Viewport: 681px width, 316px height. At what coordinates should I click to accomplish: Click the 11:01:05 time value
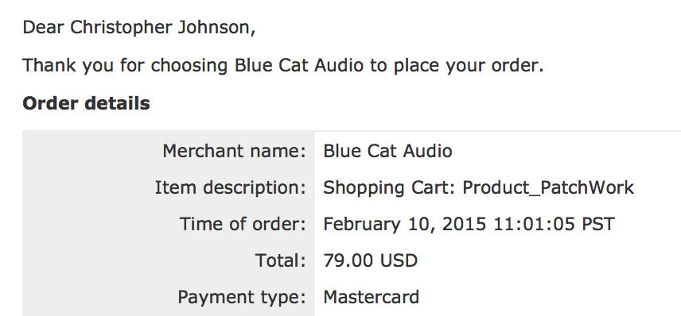534,225
